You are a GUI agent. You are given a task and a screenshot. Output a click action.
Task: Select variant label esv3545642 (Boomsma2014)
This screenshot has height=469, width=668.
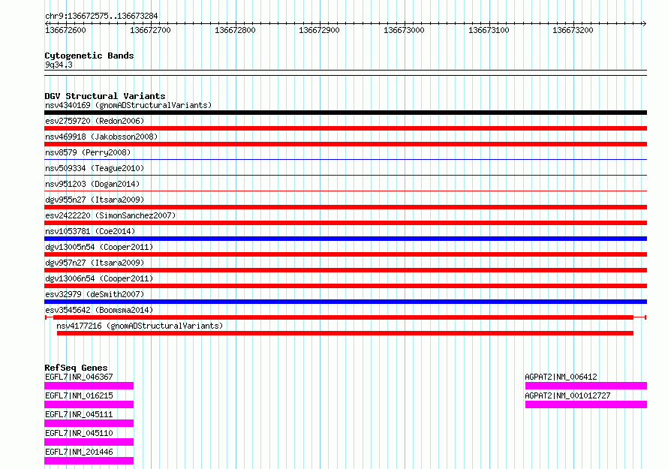(99, 310)
